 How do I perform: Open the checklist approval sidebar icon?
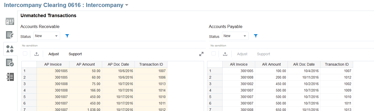[x=10, y=63]
